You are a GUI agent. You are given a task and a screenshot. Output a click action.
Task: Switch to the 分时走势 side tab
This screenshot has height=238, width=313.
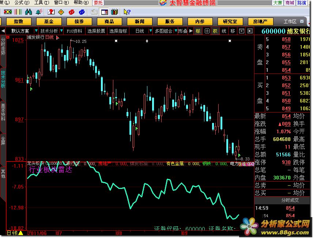3,47
